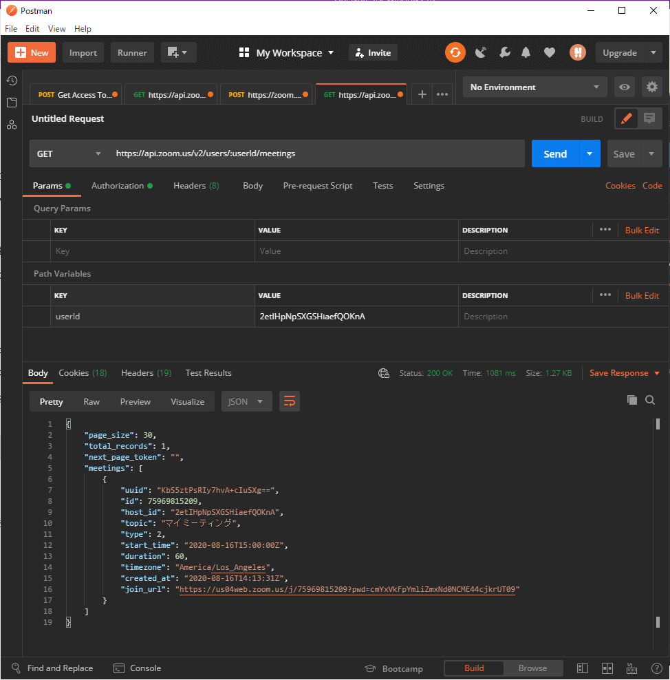
Task: Switch to two-pane view icon
Action: point(607,668)
